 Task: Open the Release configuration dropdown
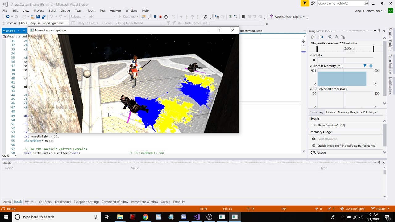(x=77, y=17)
